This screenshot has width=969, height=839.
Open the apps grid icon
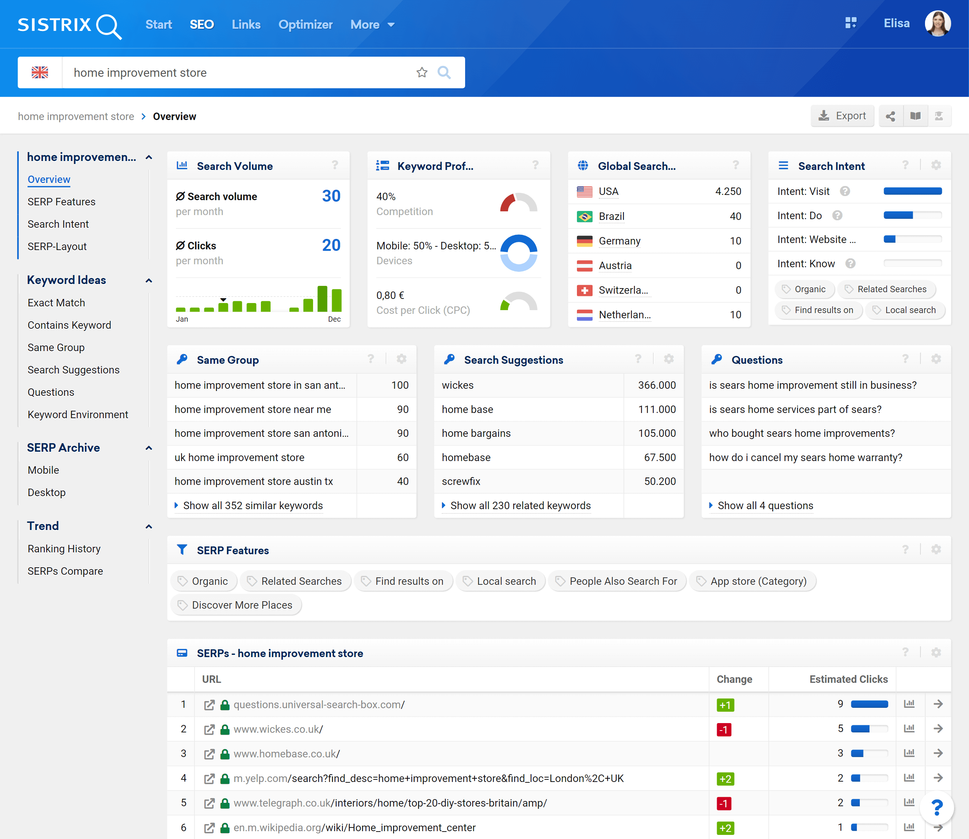pyautogui.click(x=850, y=23)
